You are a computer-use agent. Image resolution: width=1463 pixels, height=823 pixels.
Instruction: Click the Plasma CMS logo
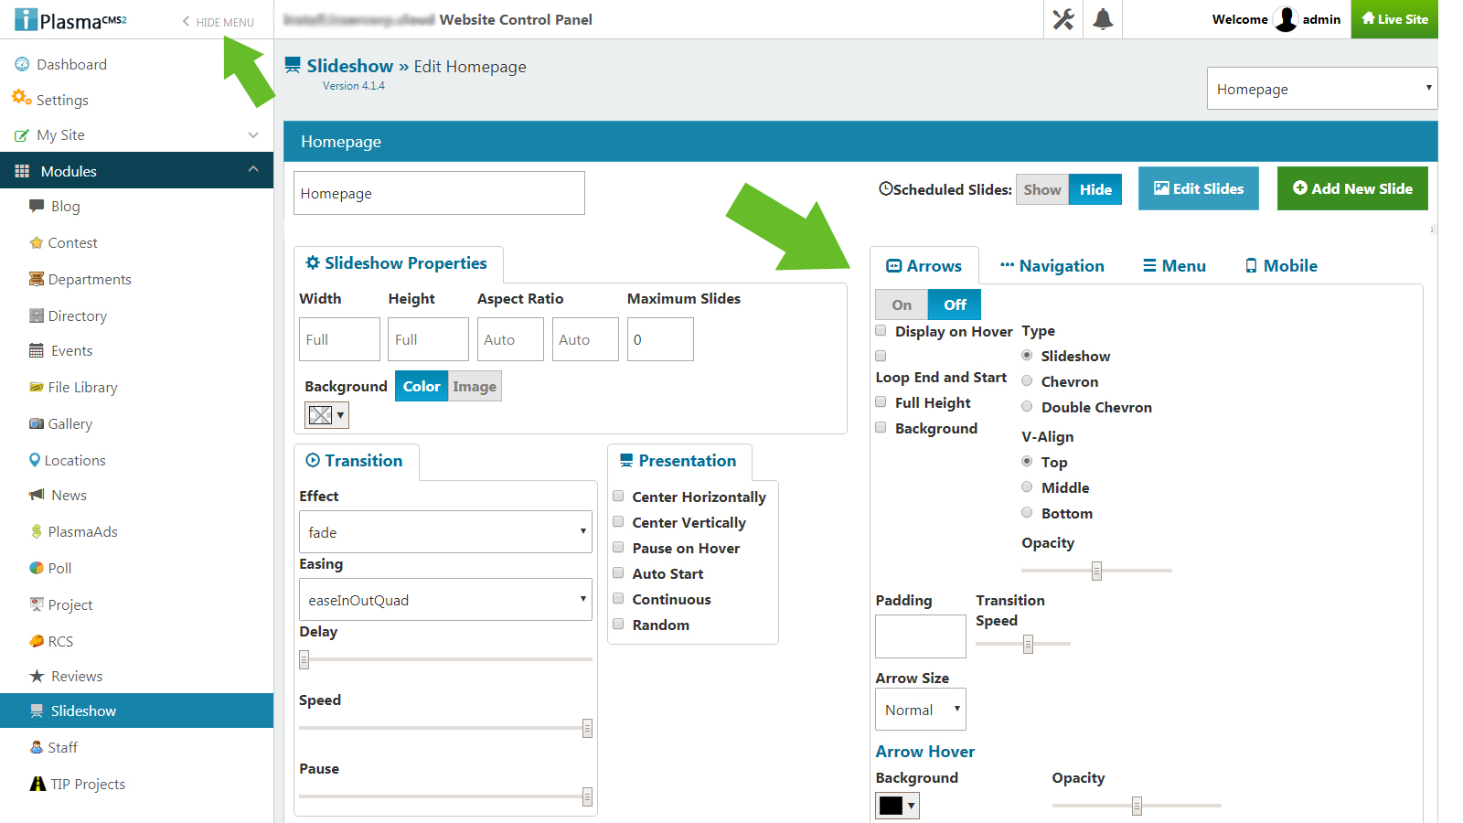[70, 19]
